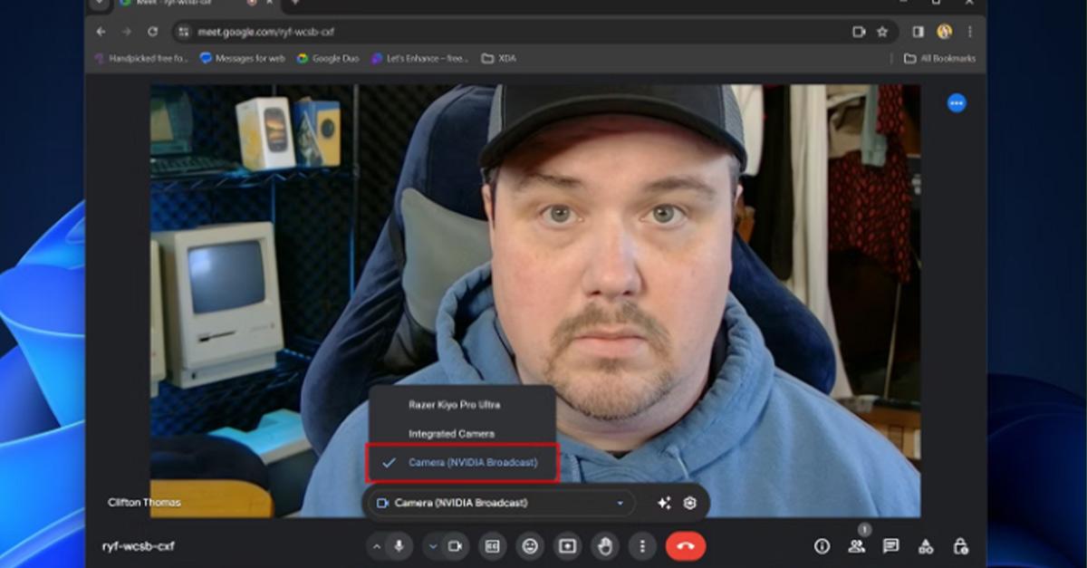This screenshot has width=1087, height=568.
Task: Toggle the microphone on or off
Action: 399,546
